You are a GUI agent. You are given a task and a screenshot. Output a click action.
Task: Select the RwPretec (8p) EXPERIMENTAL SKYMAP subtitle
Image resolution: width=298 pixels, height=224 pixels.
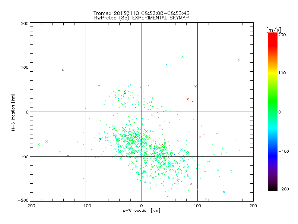click(x=141, y=18)
